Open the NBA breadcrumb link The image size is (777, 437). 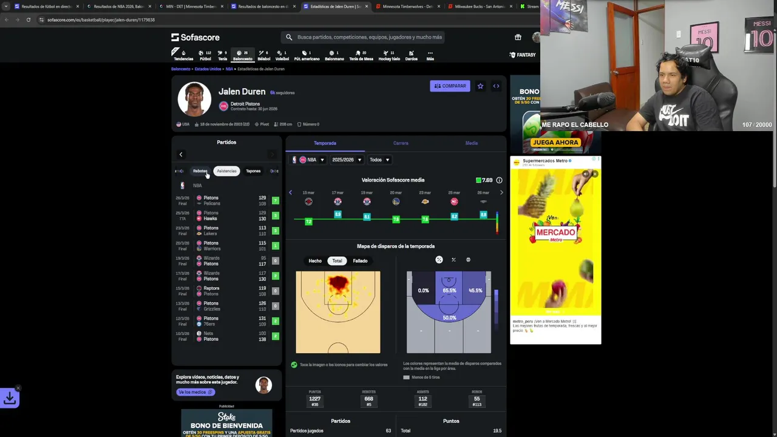(229, 69)
